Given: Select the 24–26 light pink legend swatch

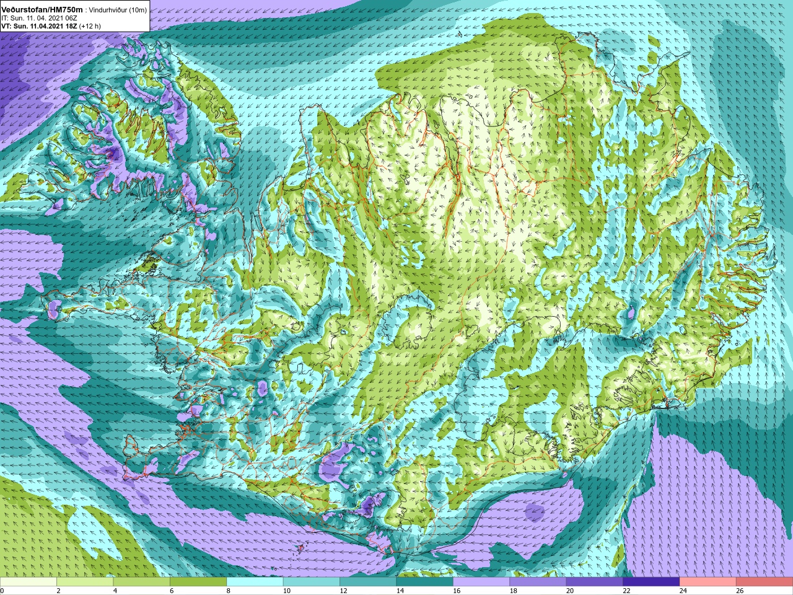Looking at the screenshot, I should pyautogui.click(x=708, y=582).
